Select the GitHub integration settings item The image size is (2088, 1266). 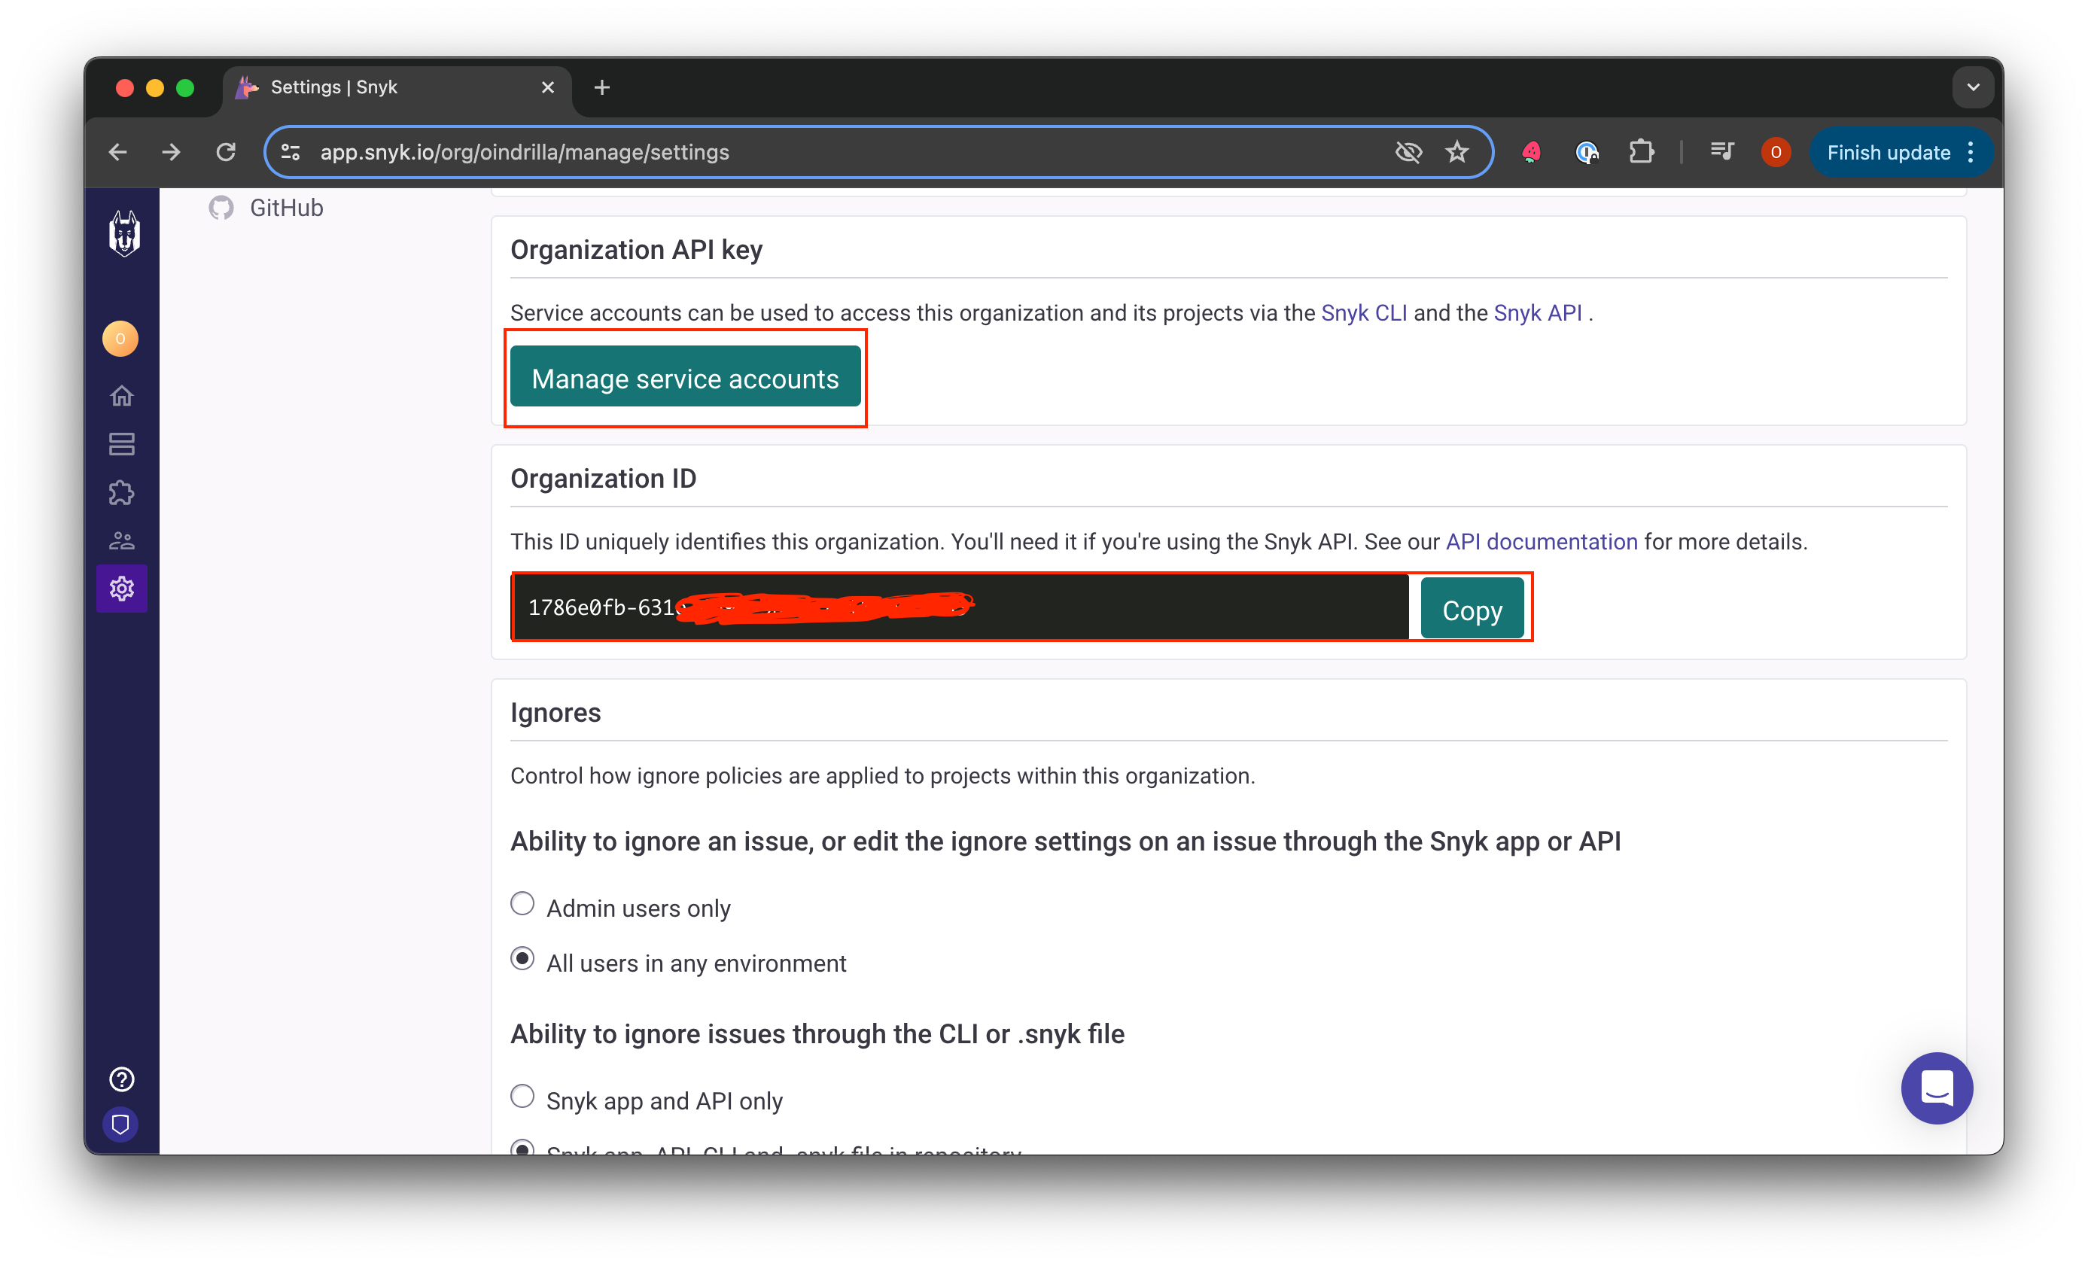click(266, 208)
